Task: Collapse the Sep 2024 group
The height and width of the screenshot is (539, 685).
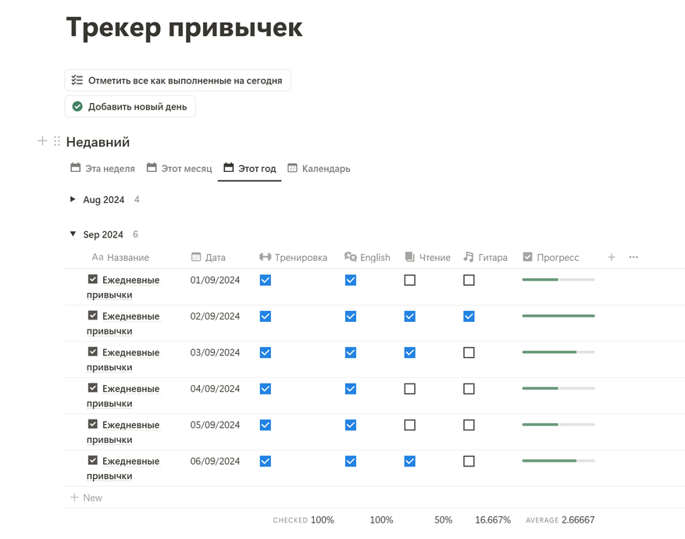Action: point(73,234)
